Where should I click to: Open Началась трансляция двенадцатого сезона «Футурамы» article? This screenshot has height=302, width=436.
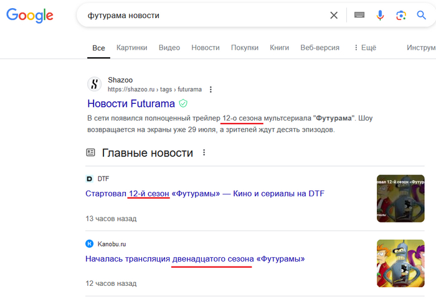point(195,259)
